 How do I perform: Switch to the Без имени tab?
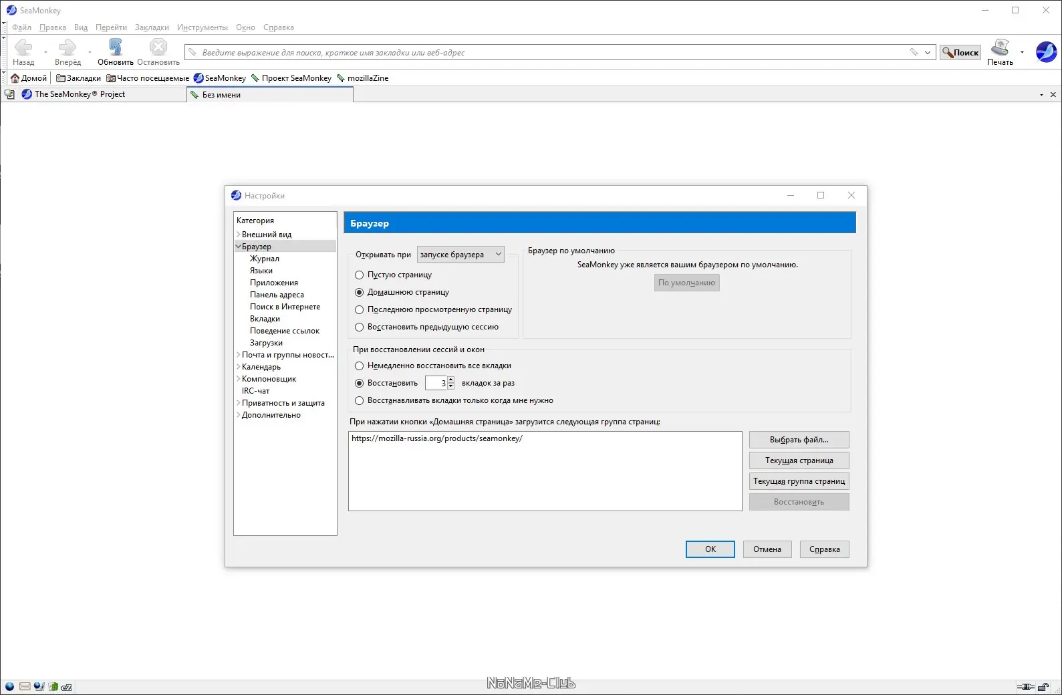(x=270, y=95)
